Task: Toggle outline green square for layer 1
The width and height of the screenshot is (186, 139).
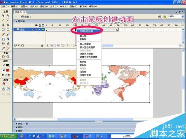Action: 43,29
